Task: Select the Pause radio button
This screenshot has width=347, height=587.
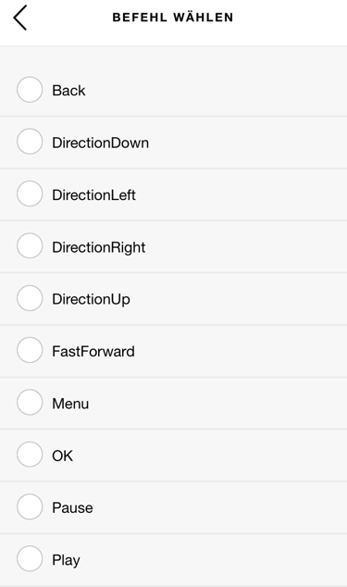Action: click(x=30, y=506)
